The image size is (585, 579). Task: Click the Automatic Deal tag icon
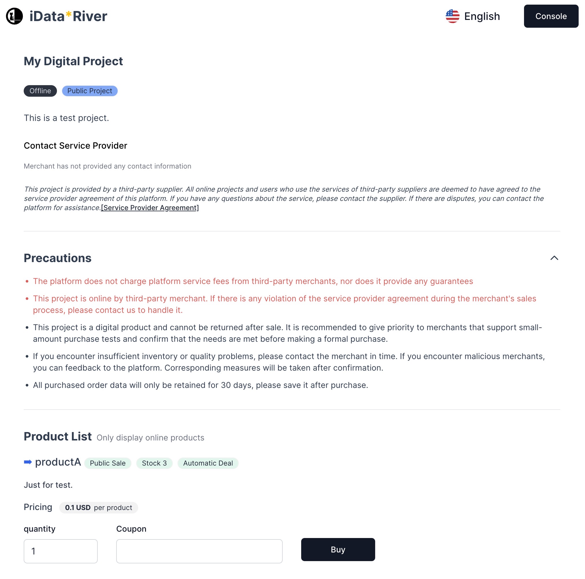[208, 463]
